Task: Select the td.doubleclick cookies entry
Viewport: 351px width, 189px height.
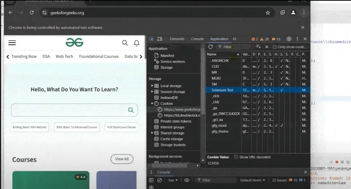Action: 179,115
